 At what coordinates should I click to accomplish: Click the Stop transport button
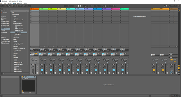click(78, 6)
